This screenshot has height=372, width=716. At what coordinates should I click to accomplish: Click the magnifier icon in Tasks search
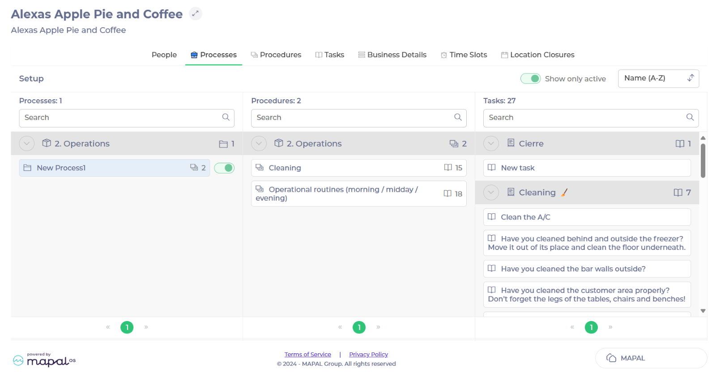[690, 117]
